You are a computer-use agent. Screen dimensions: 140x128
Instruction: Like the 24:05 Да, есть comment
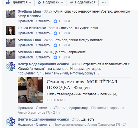coord(25,125)
